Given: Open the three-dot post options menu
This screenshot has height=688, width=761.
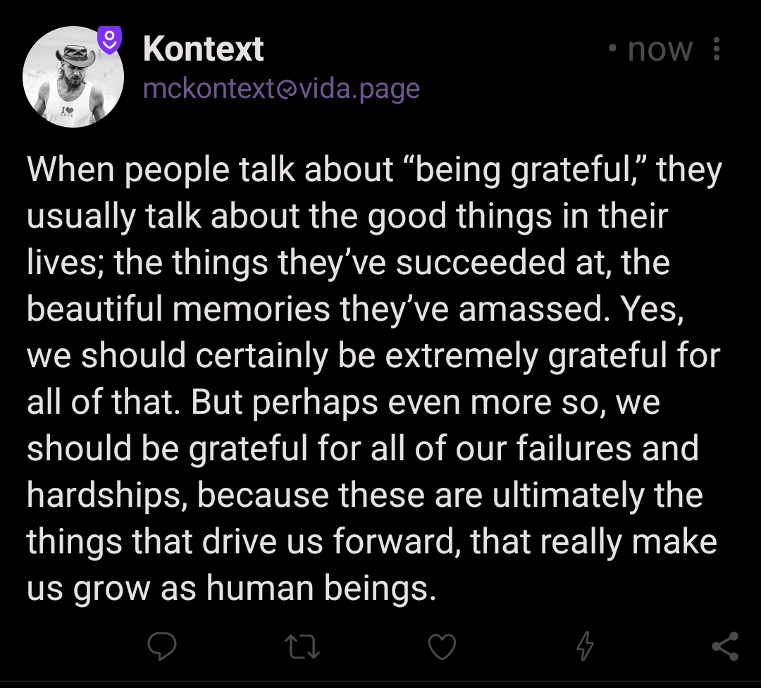Looking at the screenshot, I should 717,49.
